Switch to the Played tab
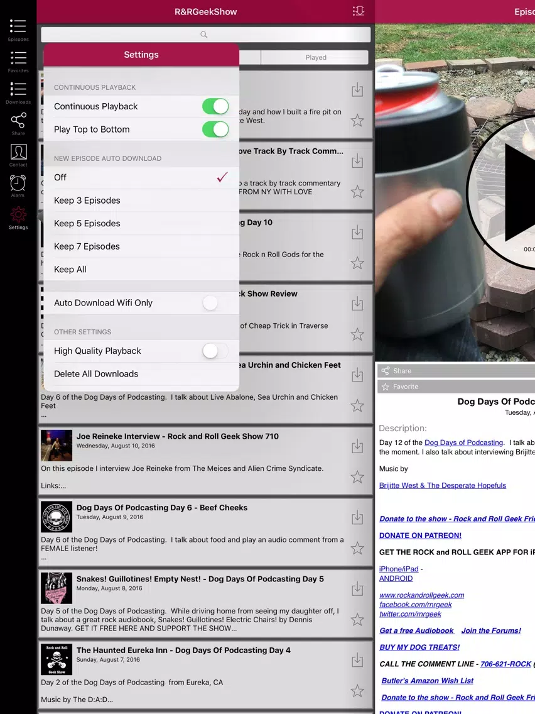 point(315,57)
